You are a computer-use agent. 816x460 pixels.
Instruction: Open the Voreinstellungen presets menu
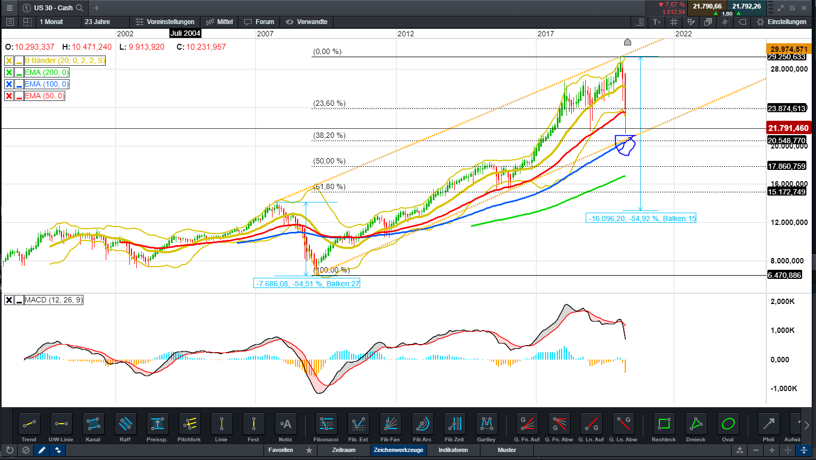(165, 22)
